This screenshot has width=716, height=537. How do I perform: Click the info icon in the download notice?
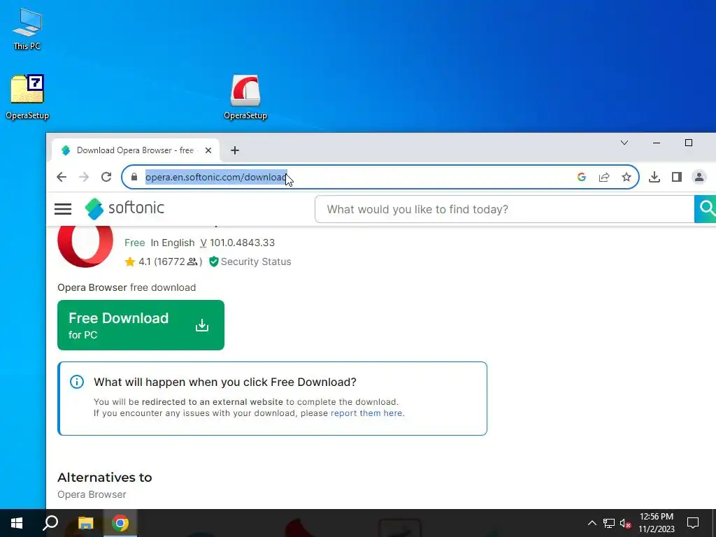point(77,382)
